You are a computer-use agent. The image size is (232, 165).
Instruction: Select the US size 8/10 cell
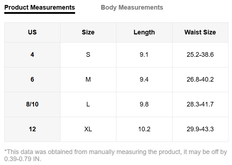(x=32, y=104)
